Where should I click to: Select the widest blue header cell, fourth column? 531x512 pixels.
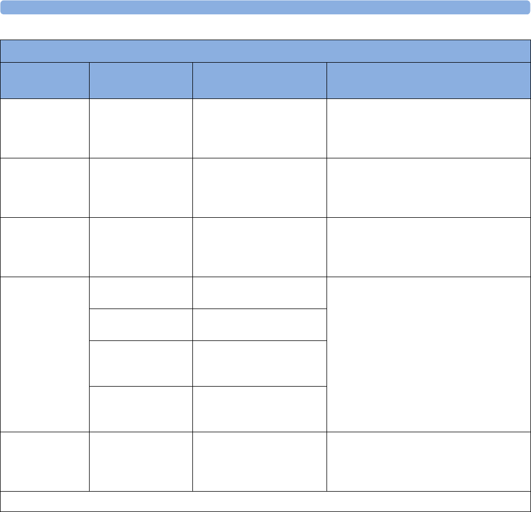pos(429,81)
